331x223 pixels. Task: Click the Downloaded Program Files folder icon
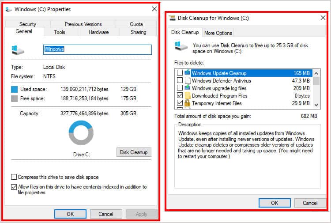pos(188,95)
